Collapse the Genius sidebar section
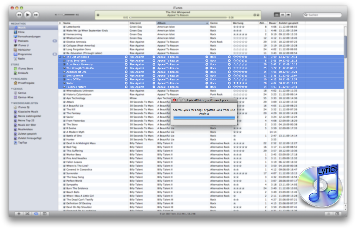Image resolution: width=356 pixels, height=229 pixels. coord(12,89)
